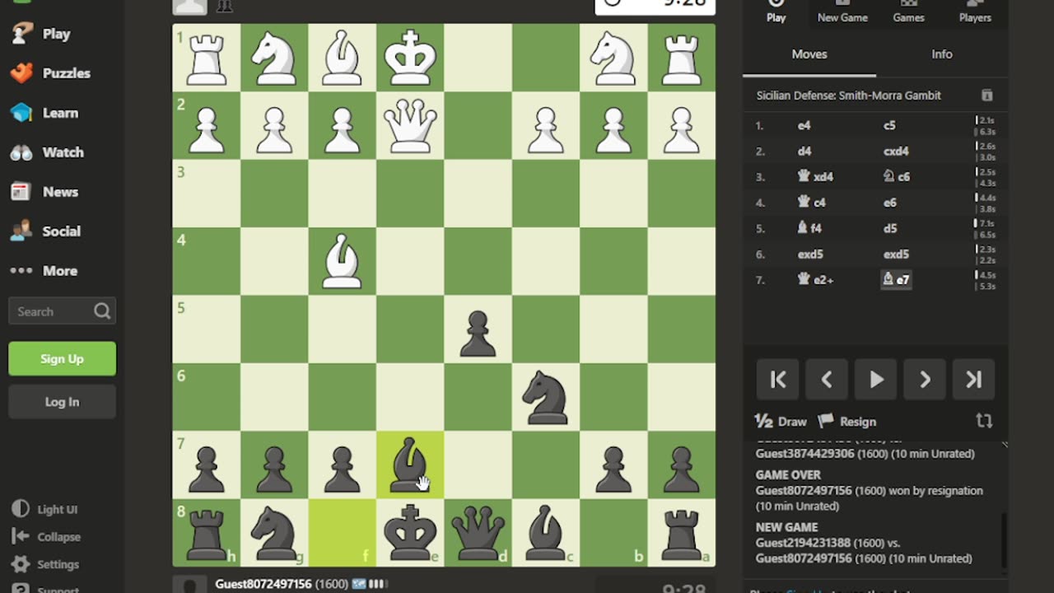The image size is (1054, 593).
Task: Focus the Search input field
Action: coord(62,311)
